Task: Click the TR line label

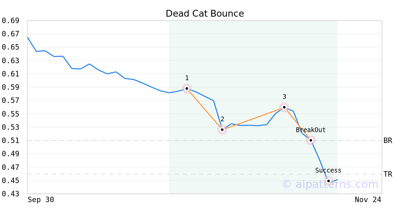Action: [x=388, y=174]
